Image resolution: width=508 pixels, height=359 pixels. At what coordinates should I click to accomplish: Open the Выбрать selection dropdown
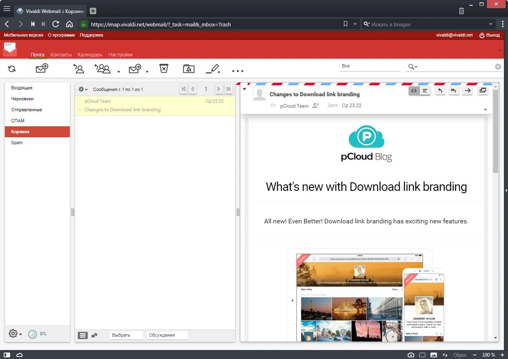(x=126, y=335)
